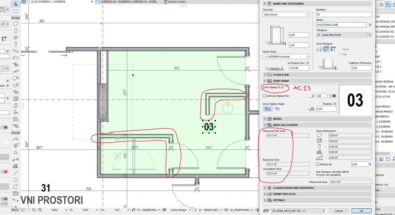Select the Text tool
395x215 pixels.
(x=16, y=153)
